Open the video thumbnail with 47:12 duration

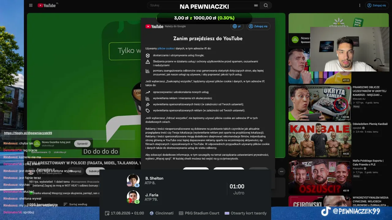pos(320,66)
